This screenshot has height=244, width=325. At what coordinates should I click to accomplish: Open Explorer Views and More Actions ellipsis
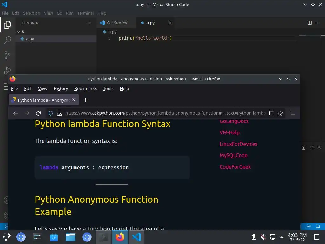coord(89,23)
